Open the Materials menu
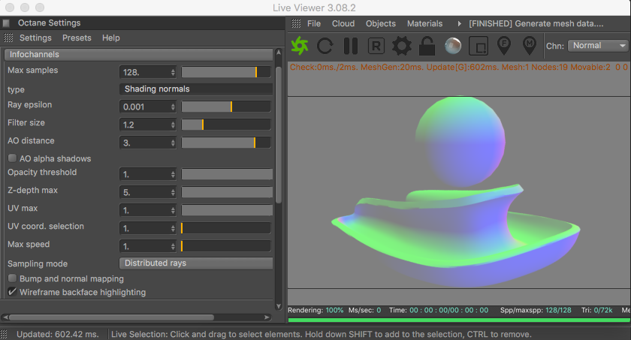Viewport: 631px width, 340px height. (x=424, y=24)
